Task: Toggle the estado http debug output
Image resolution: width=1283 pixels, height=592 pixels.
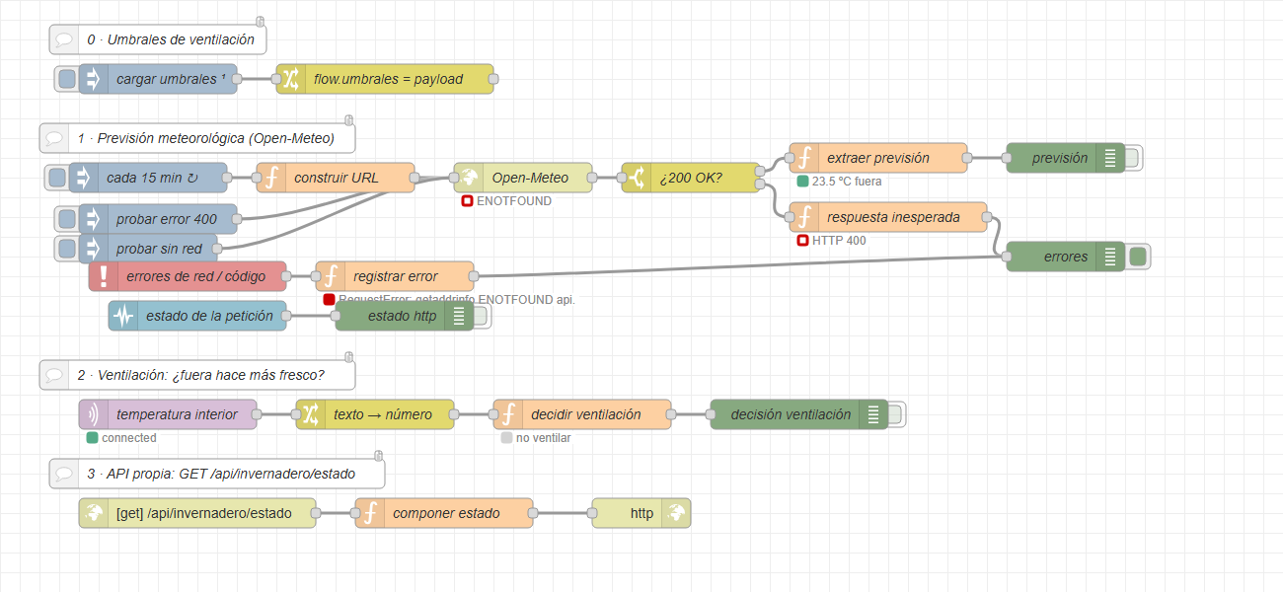Action: (x=481, y=316)
